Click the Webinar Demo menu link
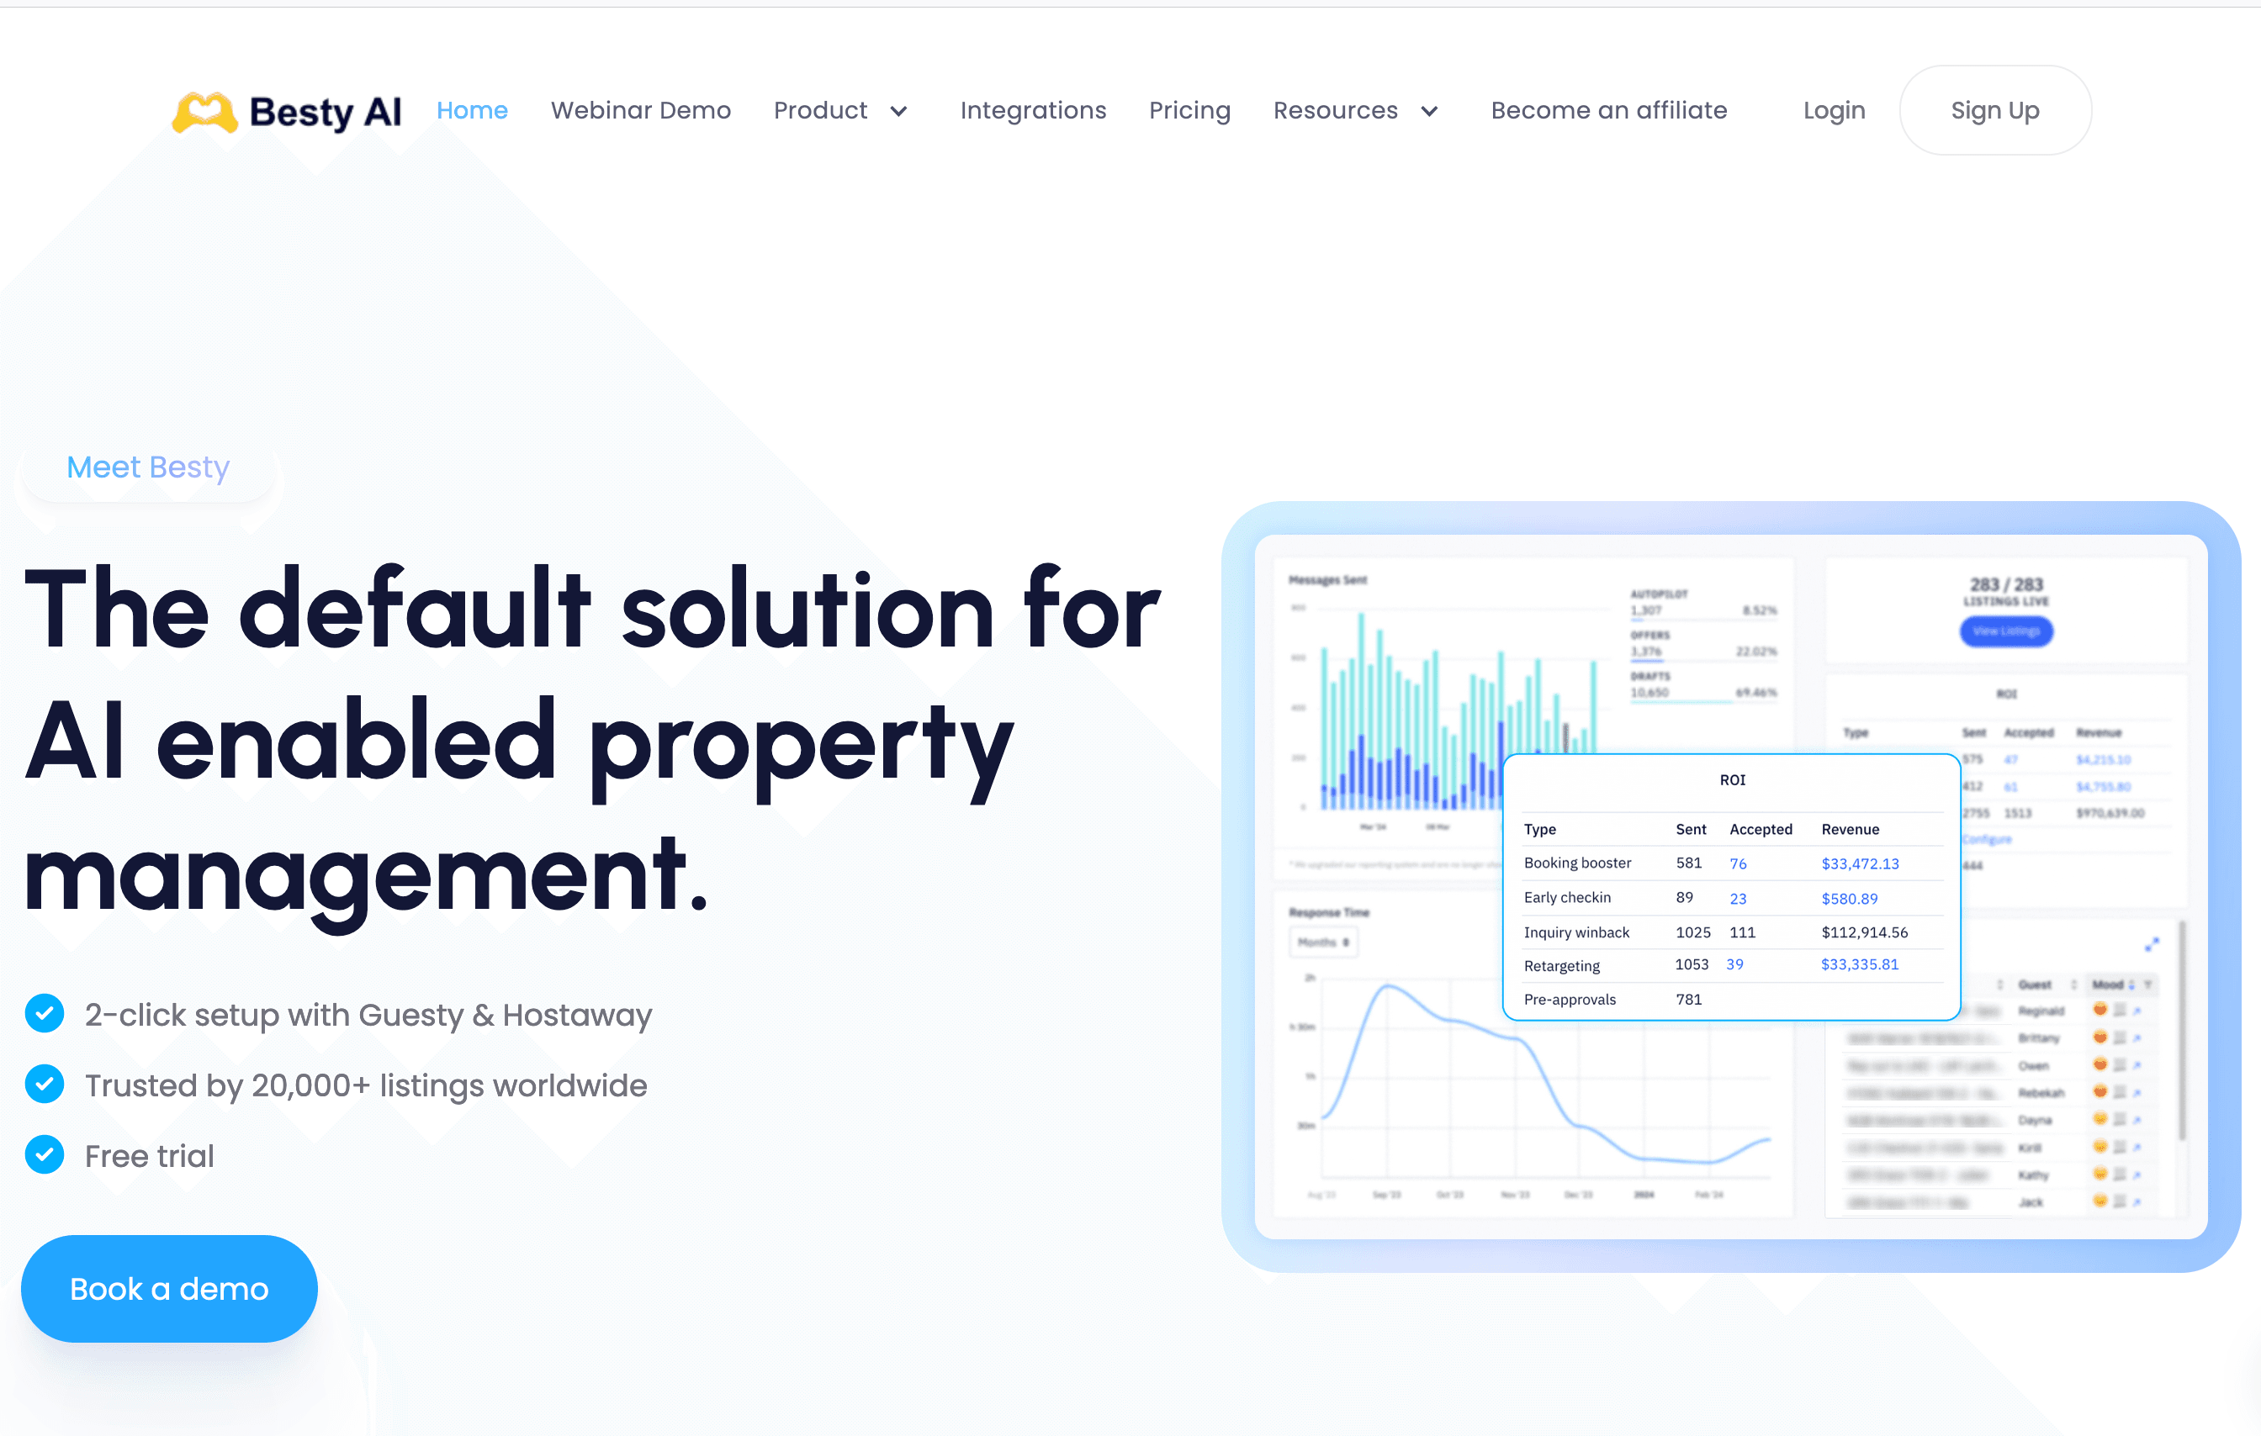 641,110
